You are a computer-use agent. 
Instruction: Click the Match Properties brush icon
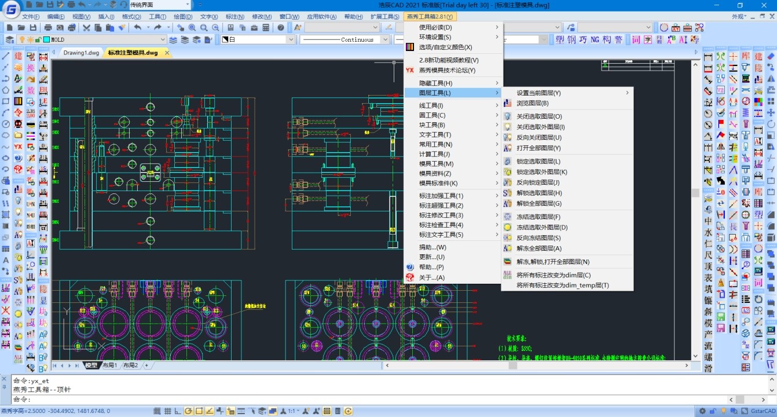click(122, 27)
